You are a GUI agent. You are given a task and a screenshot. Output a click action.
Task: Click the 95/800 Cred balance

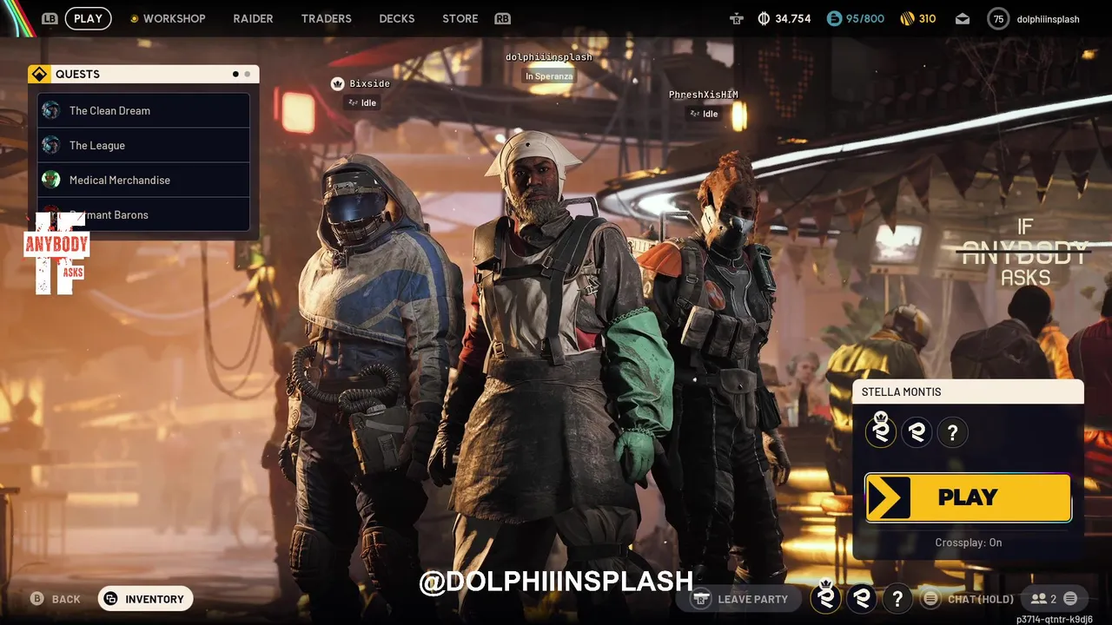(864, 18)
